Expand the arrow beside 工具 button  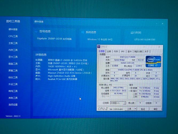[135, 109]
